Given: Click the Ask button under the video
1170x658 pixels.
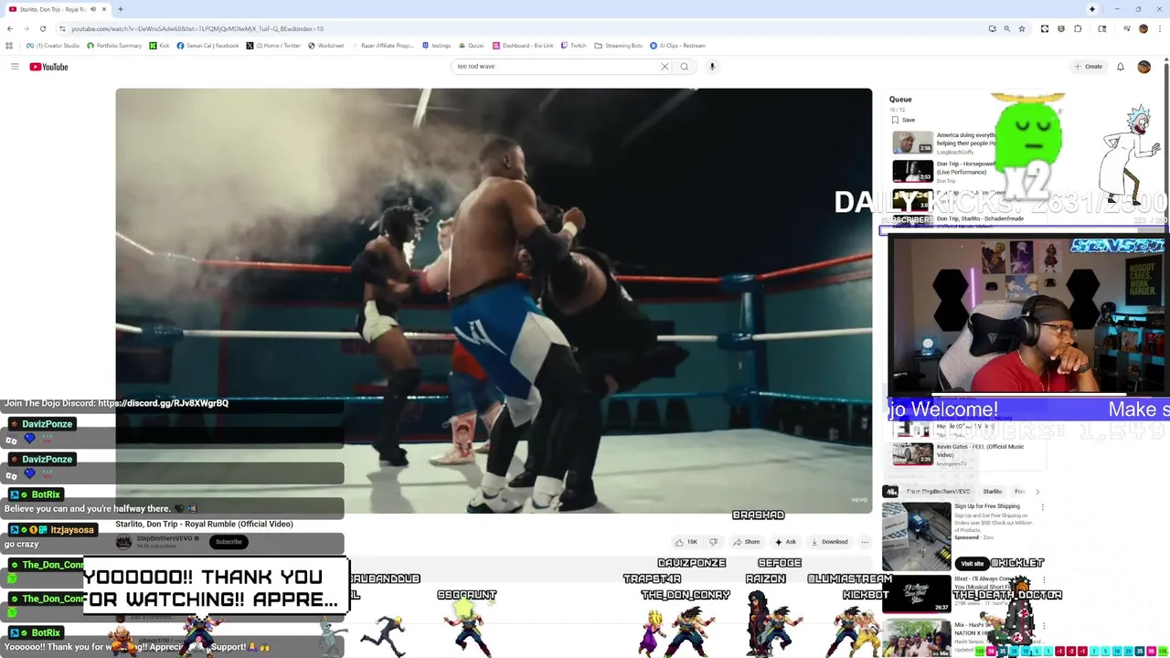Looking at the screenshot, I should point(785,542).
